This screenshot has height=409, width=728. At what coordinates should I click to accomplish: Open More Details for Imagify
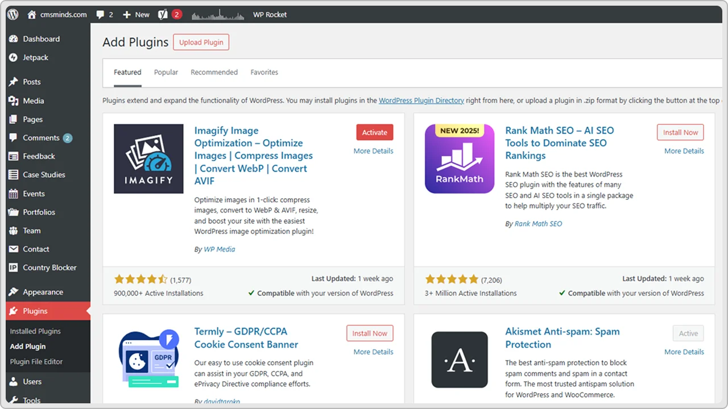point(373,151)
